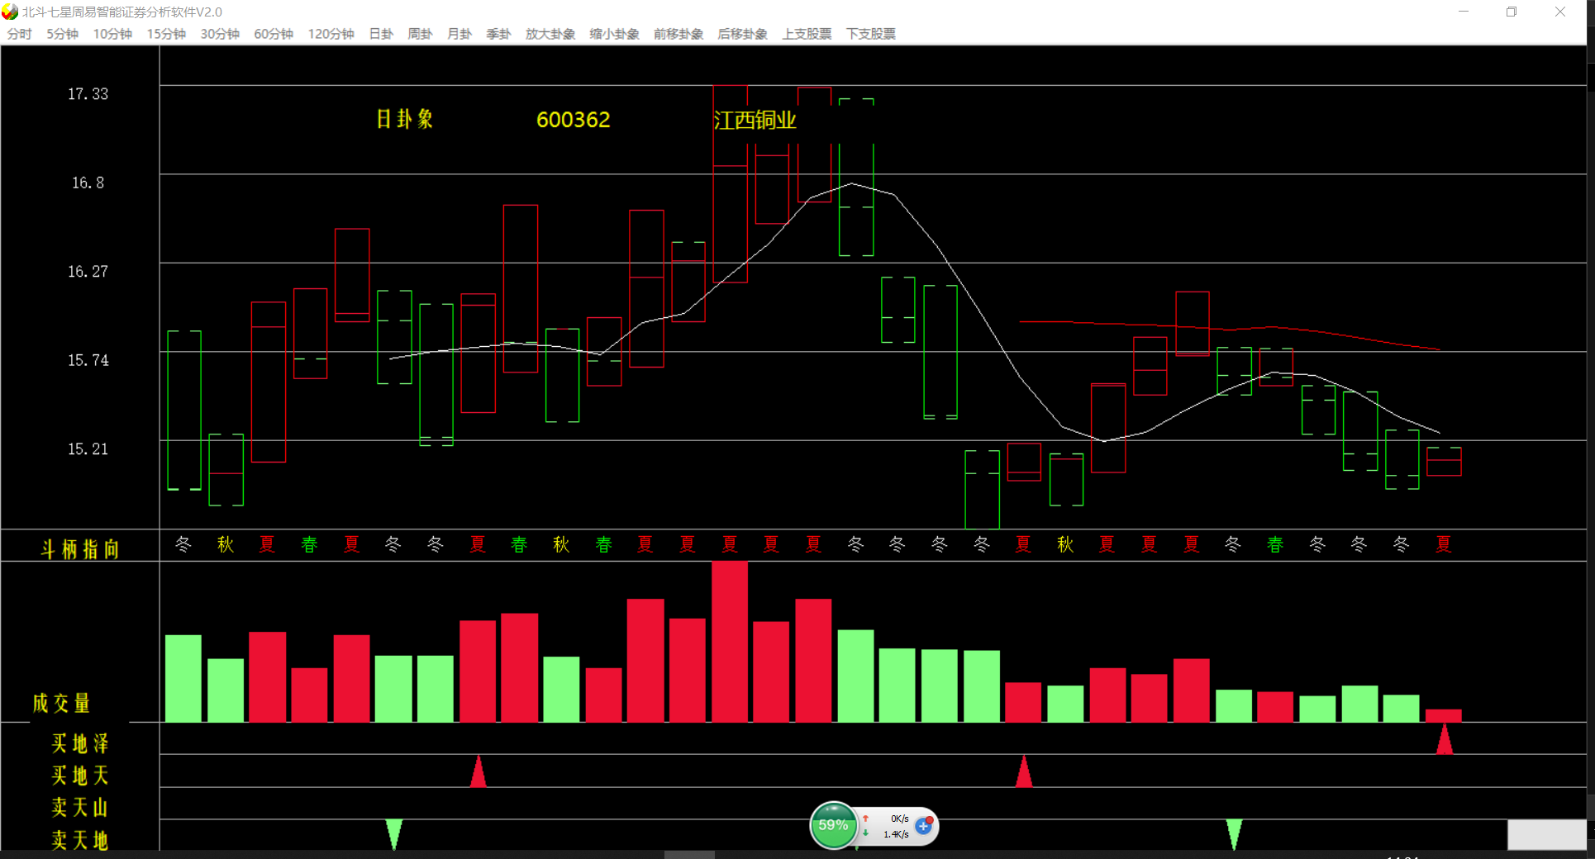Switch to the 15分钟 chart
The image size is (1595, 859).
tap(166, 34)
